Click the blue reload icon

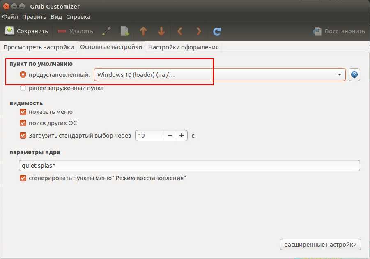click(x=217, y=31)
